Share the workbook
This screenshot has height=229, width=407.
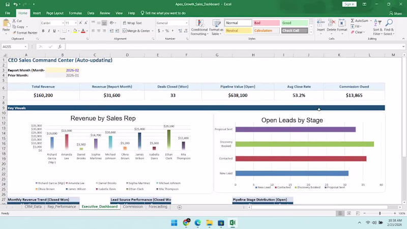coord(396,13)
